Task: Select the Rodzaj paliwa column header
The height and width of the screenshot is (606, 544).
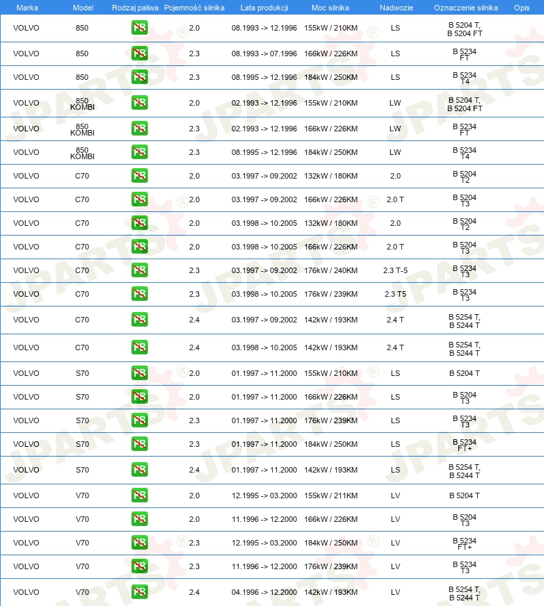Action: click(x=135, y=8)
